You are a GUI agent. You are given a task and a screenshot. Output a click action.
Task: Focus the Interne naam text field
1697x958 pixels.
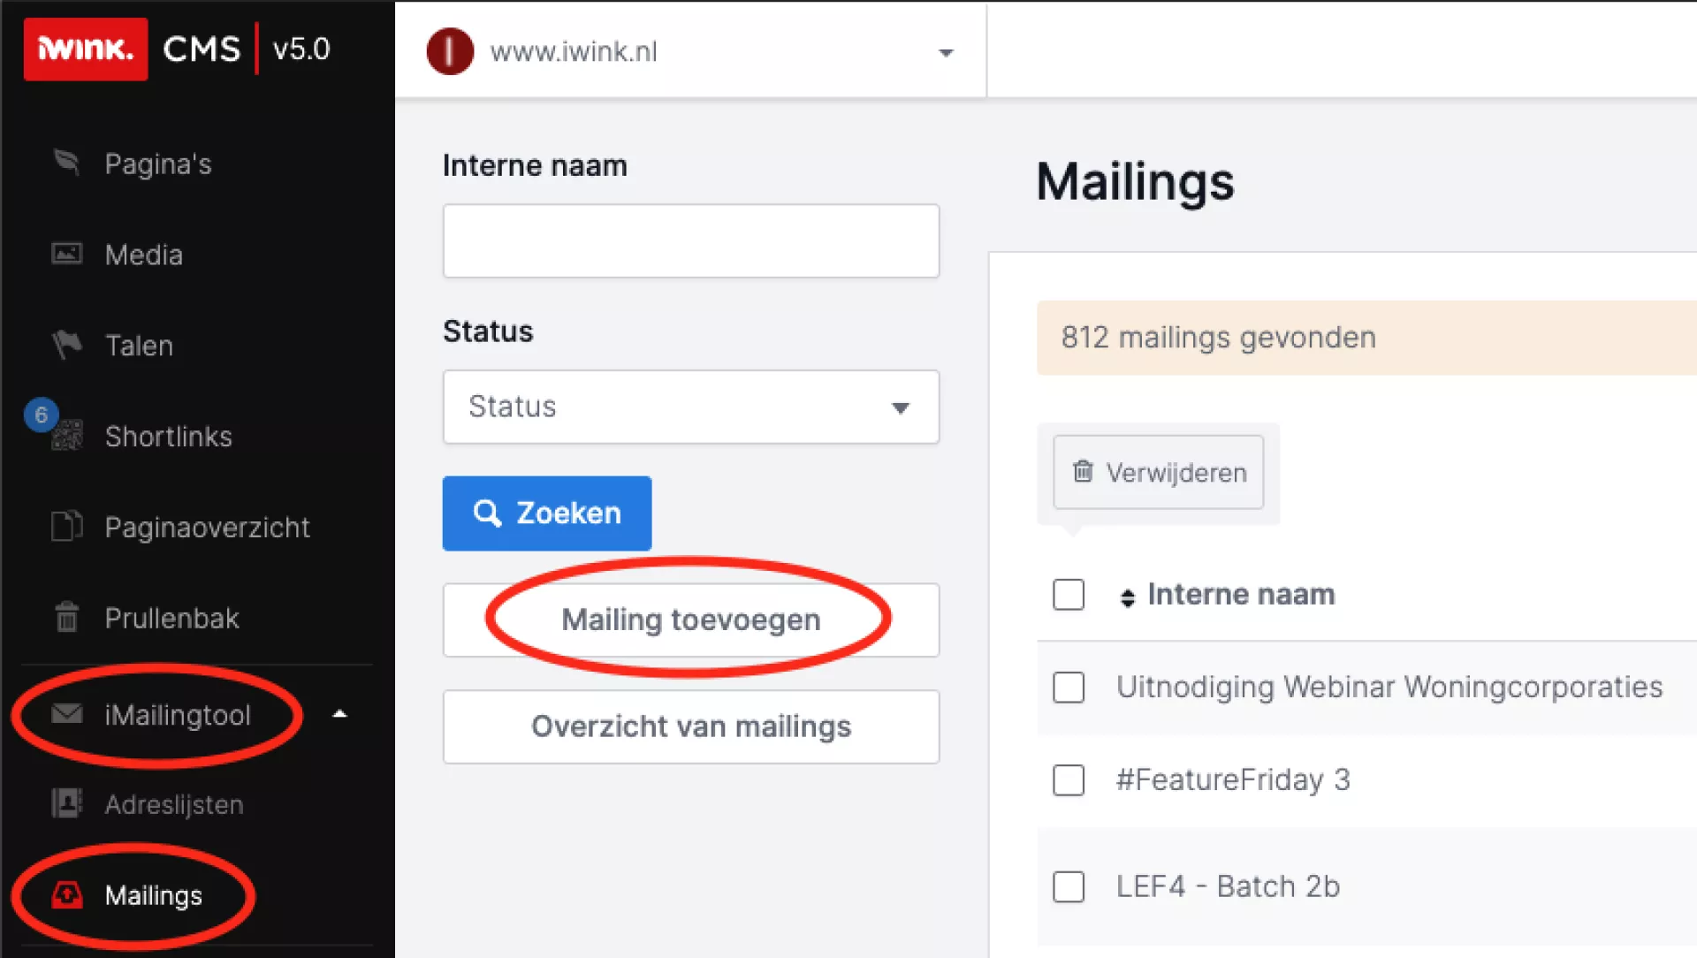click(x=690, y=241)
